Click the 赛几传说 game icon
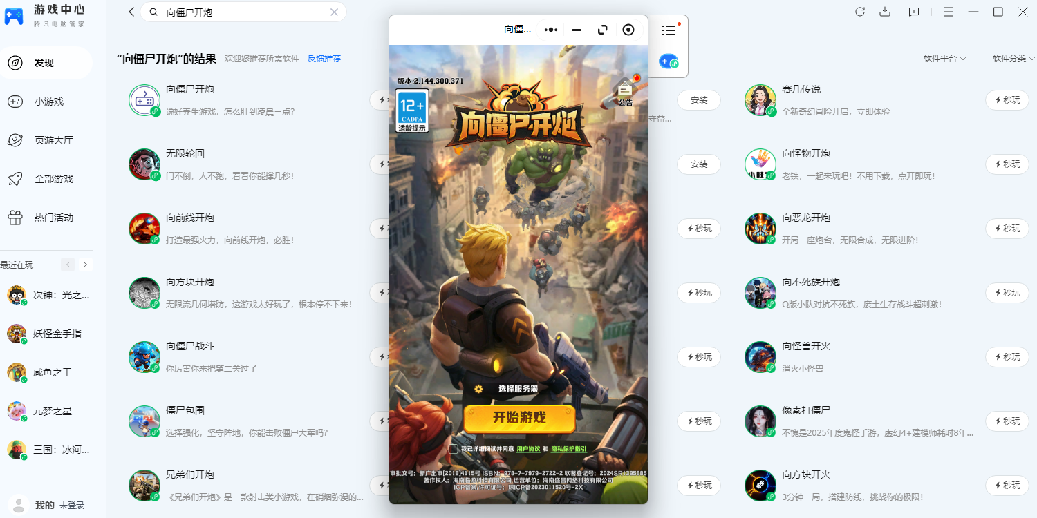This screenshot has height=518, width=1037. [x=760, y=100]
